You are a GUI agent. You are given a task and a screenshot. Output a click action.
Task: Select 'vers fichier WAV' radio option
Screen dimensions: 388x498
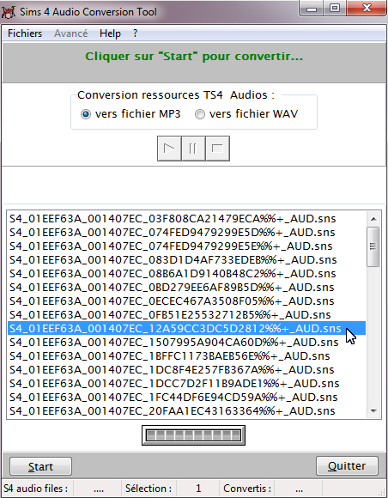(x=246, y=113)
